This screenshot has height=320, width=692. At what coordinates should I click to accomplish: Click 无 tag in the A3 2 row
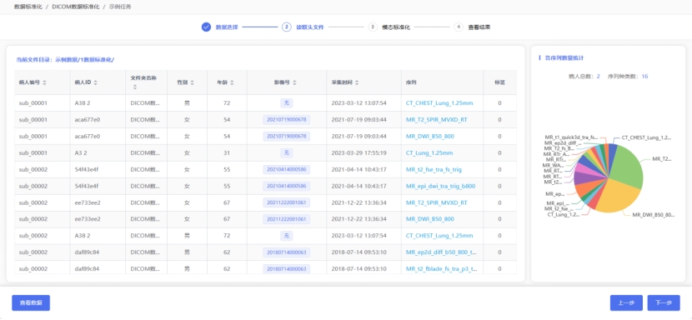coord(287,153)
